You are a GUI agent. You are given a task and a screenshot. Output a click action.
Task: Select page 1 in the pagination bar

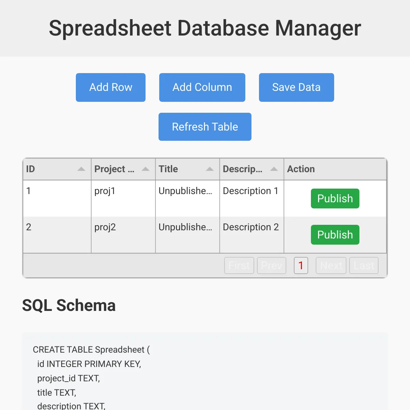tap(301, 265)
